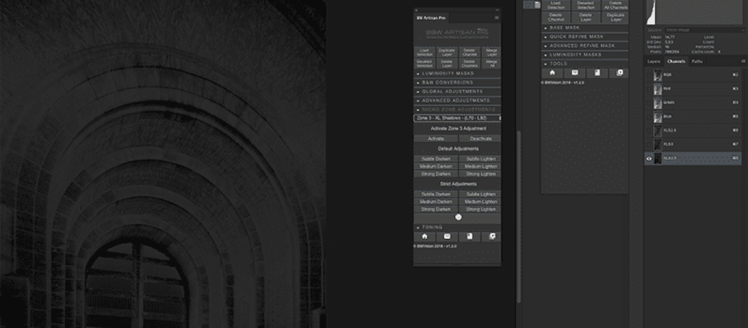Open the Channels panel flyout menu icon
Screen dimensions: 748x328
pos(743,61)
